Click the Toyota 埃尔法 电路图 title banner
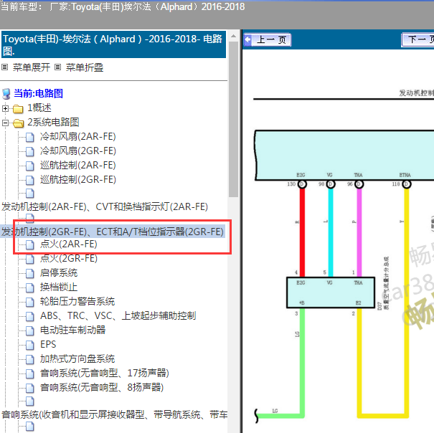Screen dimensions: 434x433 point(113,44)
